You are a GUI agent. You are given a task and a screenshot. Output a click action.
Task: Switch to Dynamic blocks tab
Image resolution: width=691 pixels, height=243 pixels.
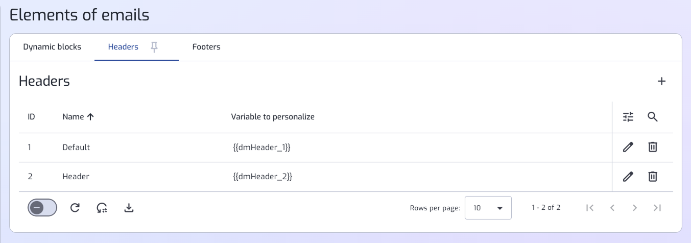tap(52, 47)
